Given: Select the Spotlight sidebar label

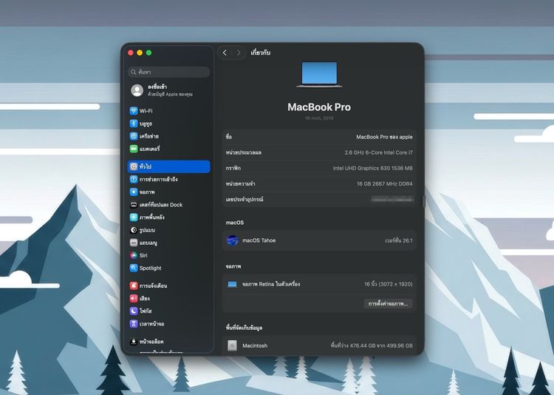Looking at the screenshot, I should pos(150,268).
